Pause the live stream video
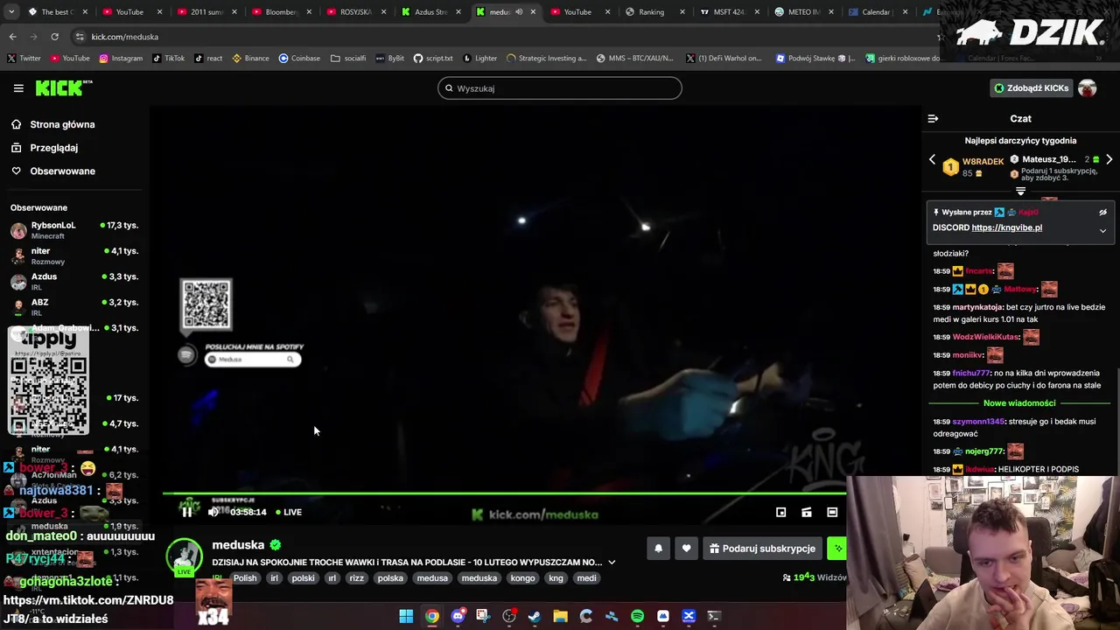The image size is (1120, 630). (x=187, y=512)
